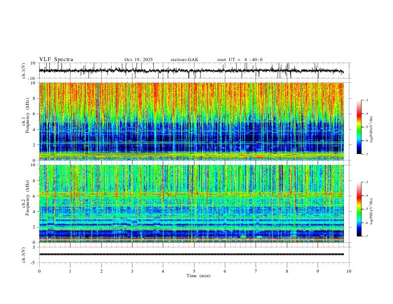Click the 'ch.3(V)' axis label
The image size is (393, 304).
click(24, 255)
